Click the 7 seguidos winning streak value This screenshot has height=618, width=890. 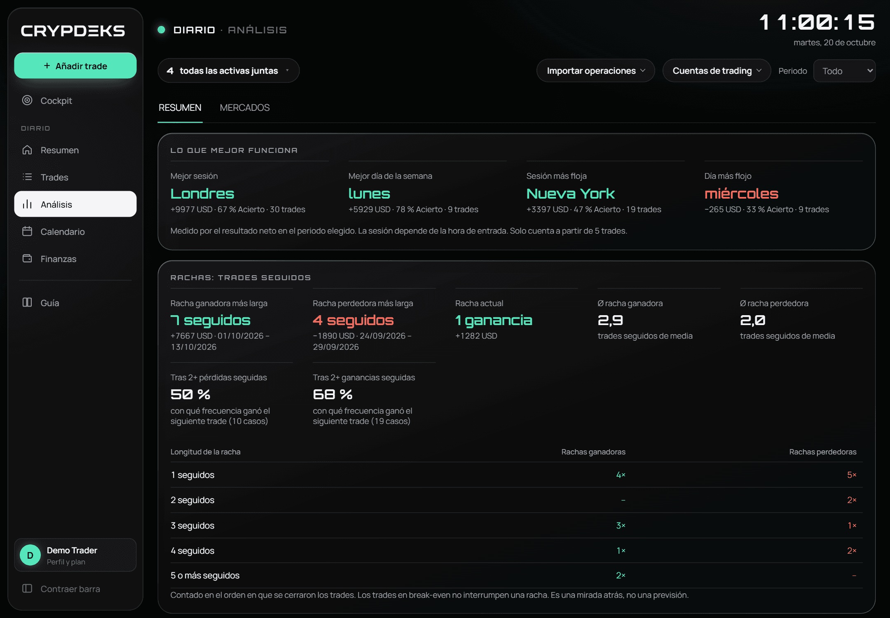click(211, 320)
